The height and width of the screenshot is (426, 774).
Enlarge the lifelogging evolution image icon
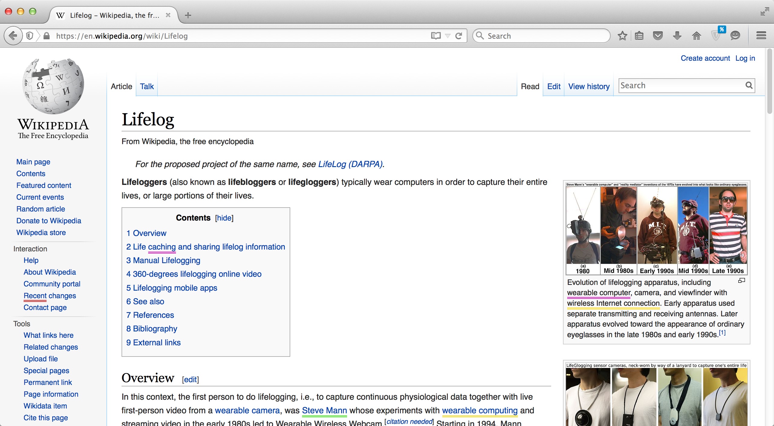point(742,281)
